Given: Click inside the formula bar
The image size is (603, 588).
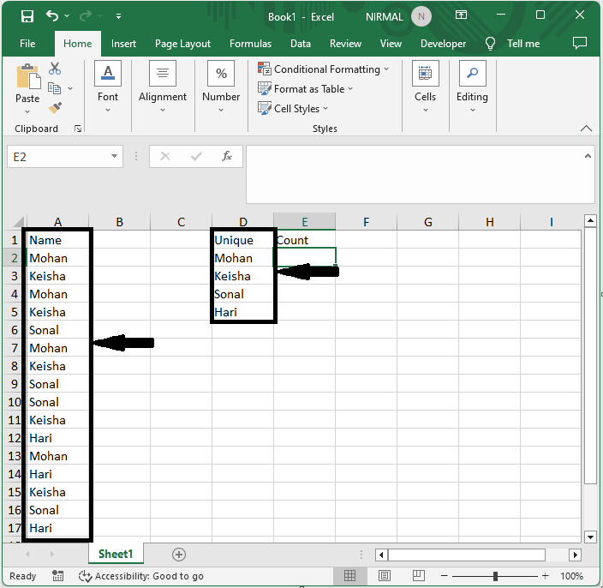Looking at the screenshot, I should tap(415, 174).
